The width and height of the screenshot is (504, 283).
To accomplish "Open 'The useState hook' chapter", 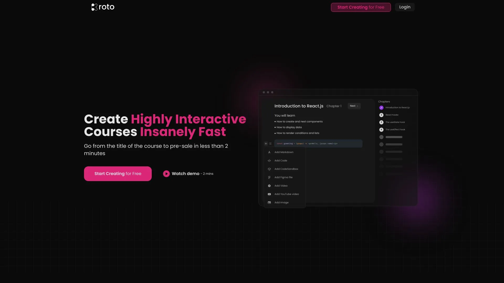I will coord(395,122).
